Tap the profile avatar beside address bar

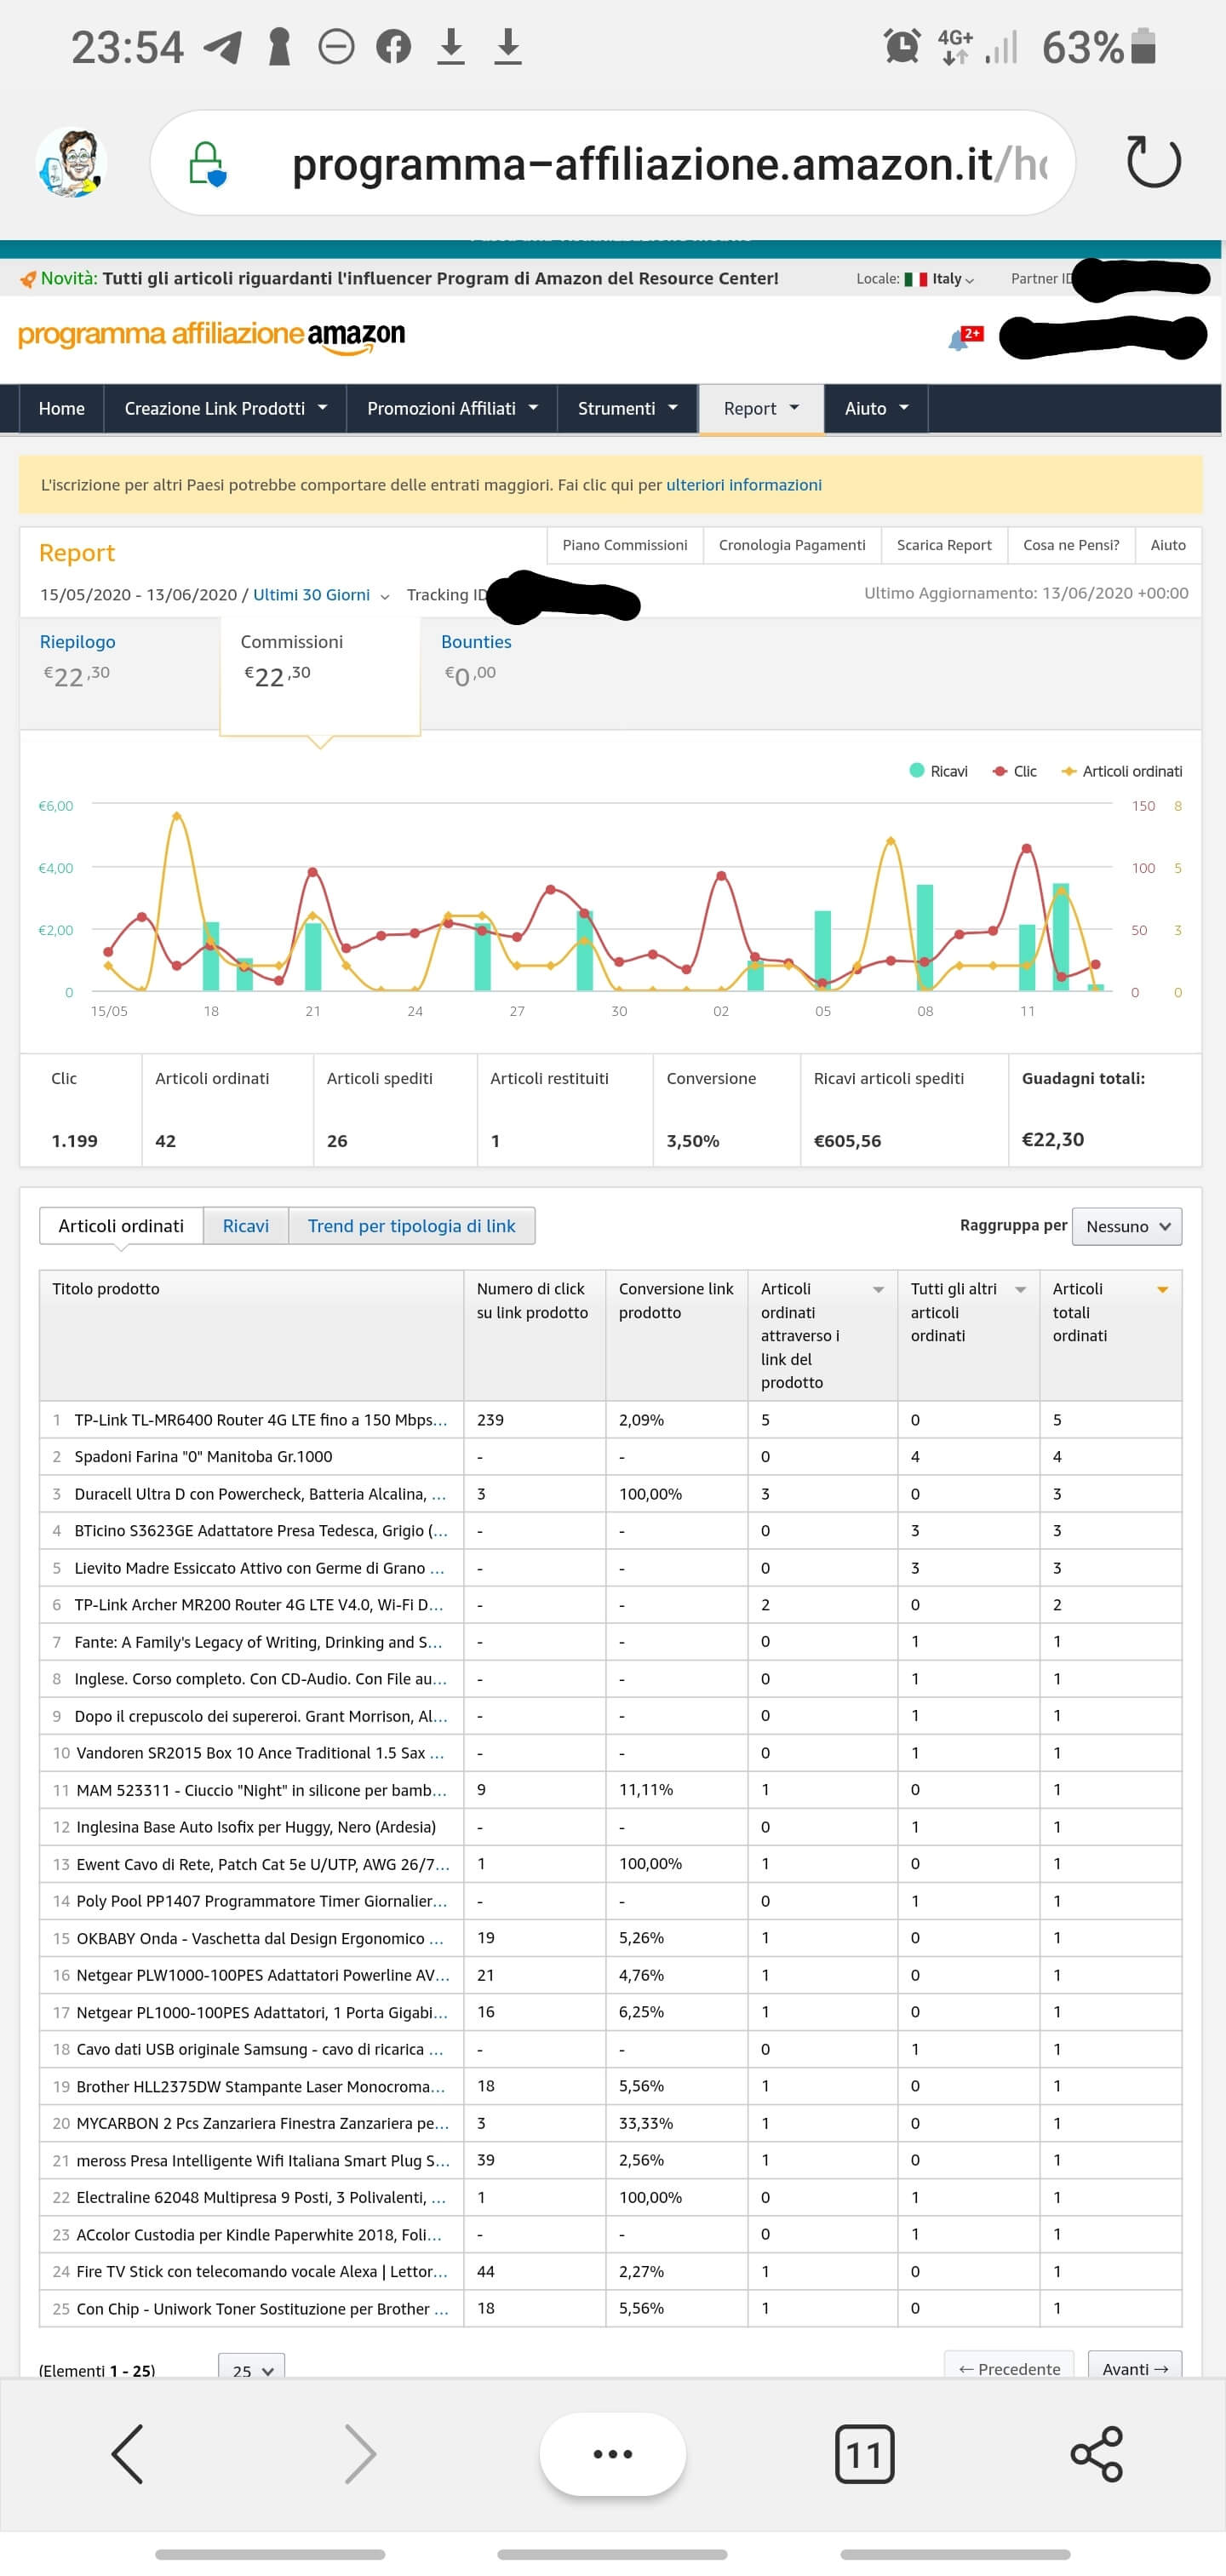pos(71,163)
